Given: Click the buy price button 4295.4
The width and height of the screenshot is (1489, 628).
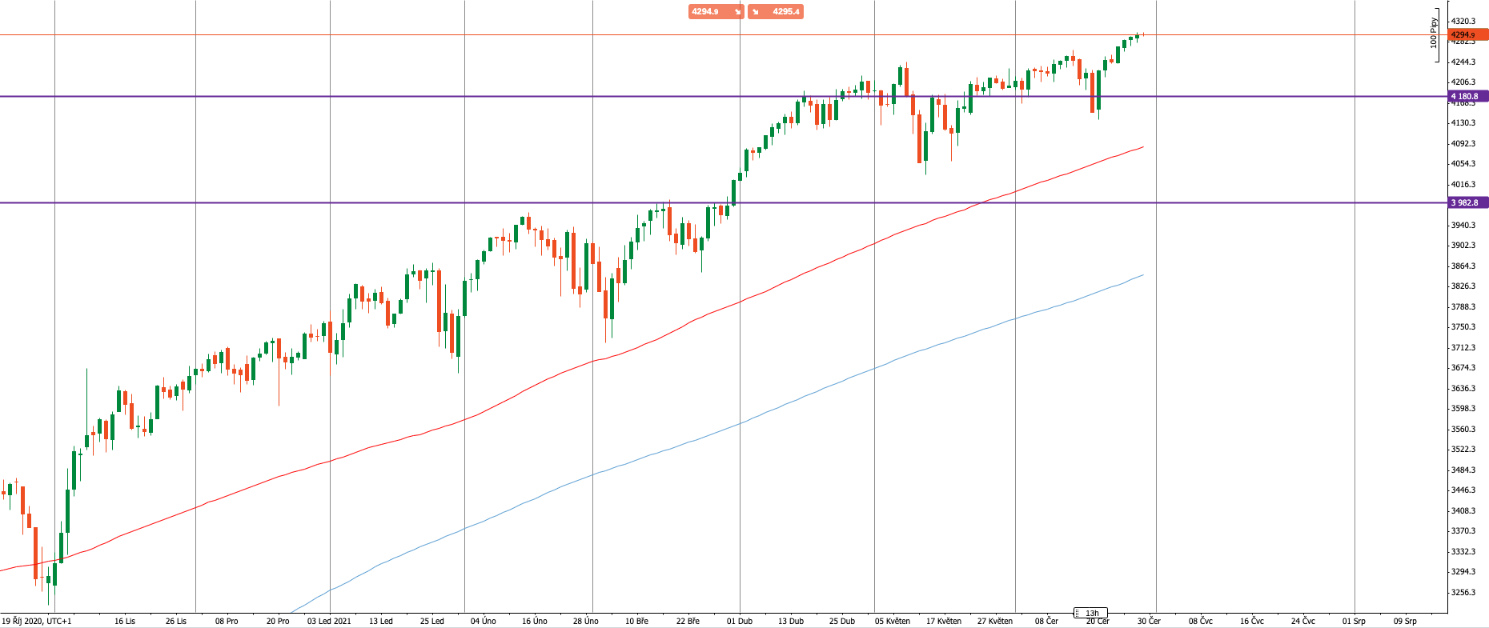Looking at the screenshot, I should [776, 12].
